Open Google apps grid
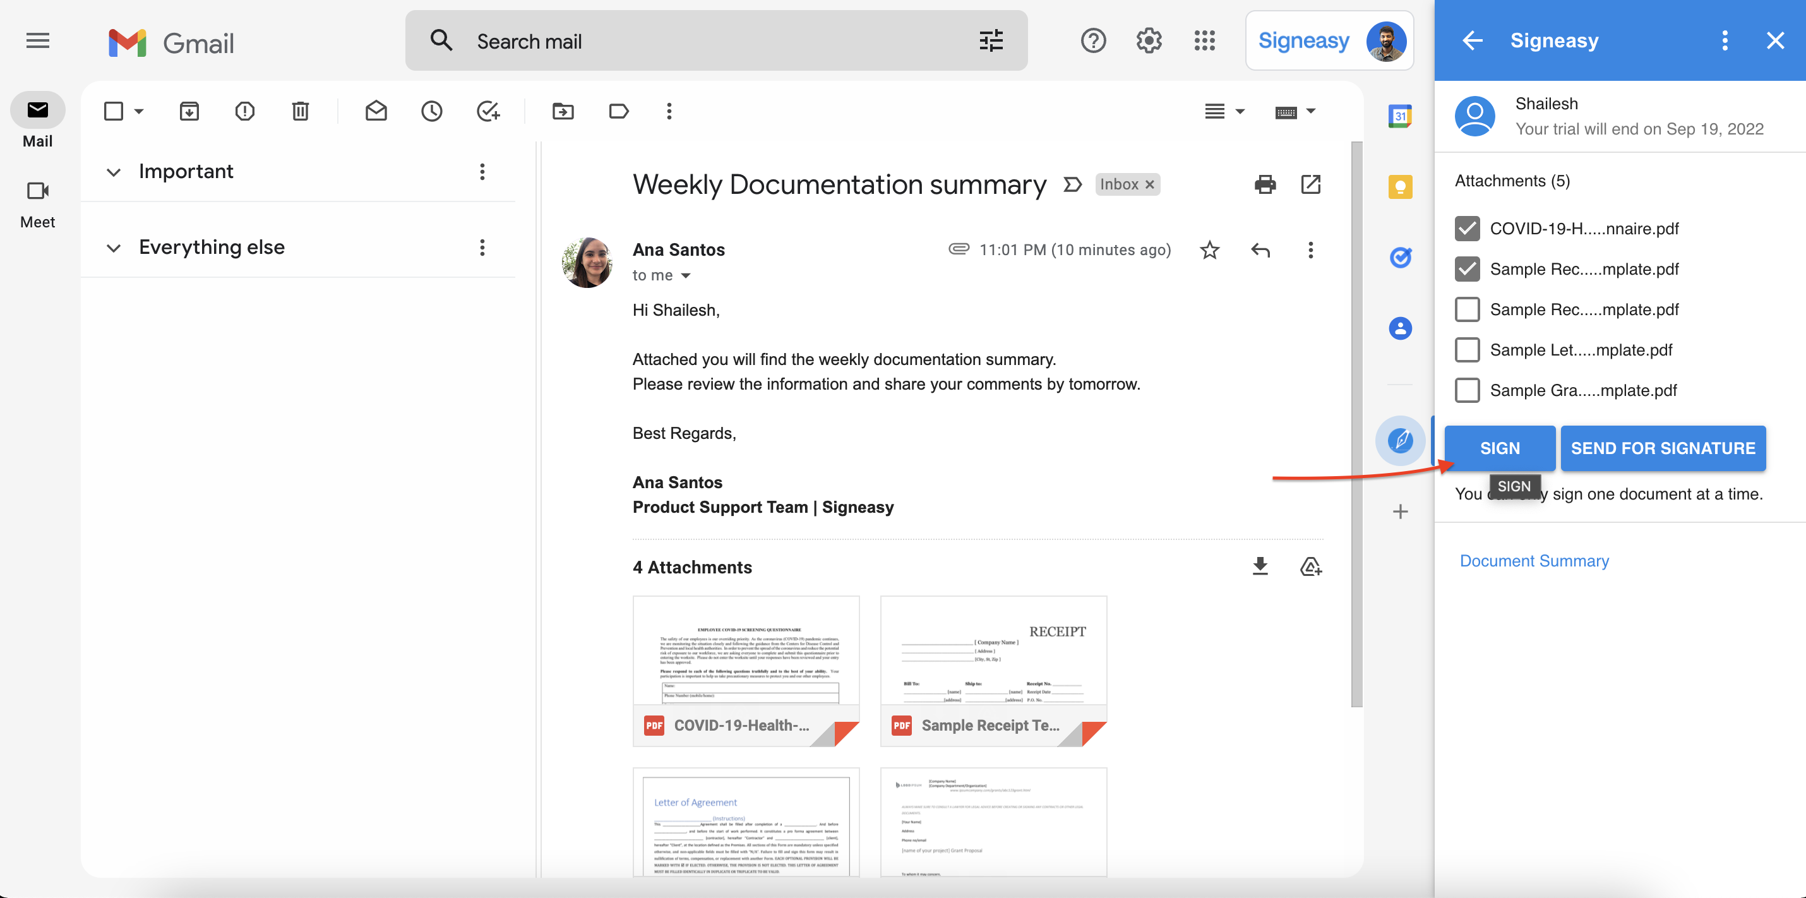 coord(1204,40)
